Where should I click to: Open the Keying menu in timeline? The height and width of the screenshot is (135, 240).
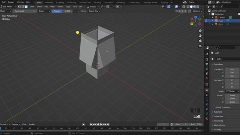tap(16, 124)
